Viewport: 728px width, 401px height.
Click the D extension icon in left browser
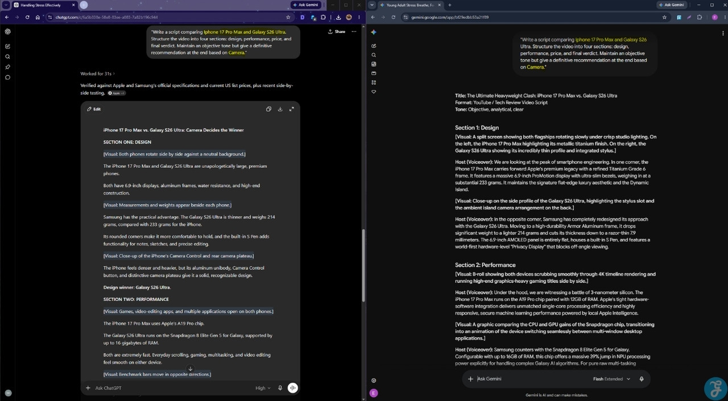click(302, 17)
